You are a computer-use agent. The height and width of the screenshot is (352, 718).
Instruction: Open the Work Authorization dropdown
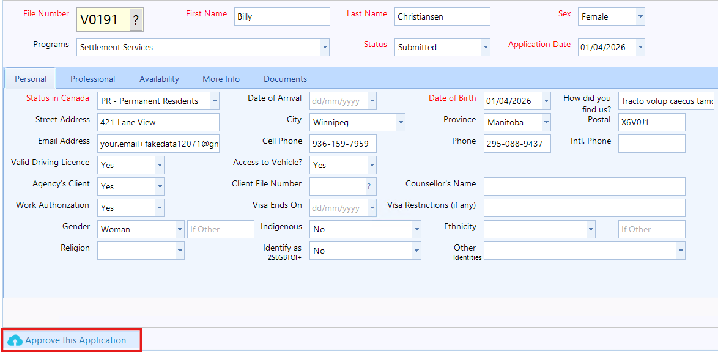click(160, 208)
